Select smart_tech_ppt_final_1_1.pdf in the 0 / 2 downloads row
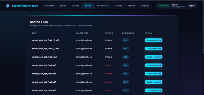The height and width of the screenshot is (95, 204). pyautogui.click(x=46, y=40)
